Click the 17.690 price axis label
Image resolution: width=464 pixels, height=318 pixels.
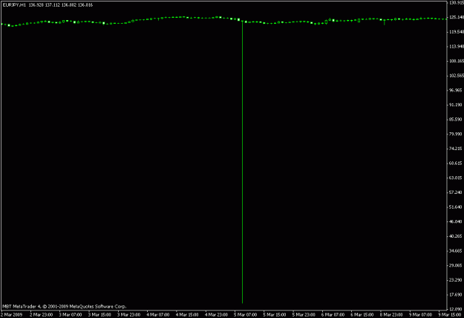point(457,295)
